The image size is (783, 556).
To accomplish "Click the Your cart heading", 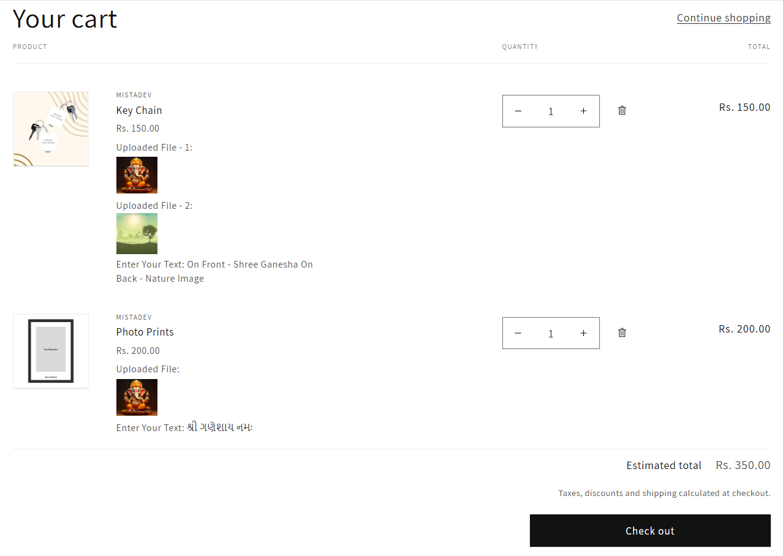I will 65,19.
